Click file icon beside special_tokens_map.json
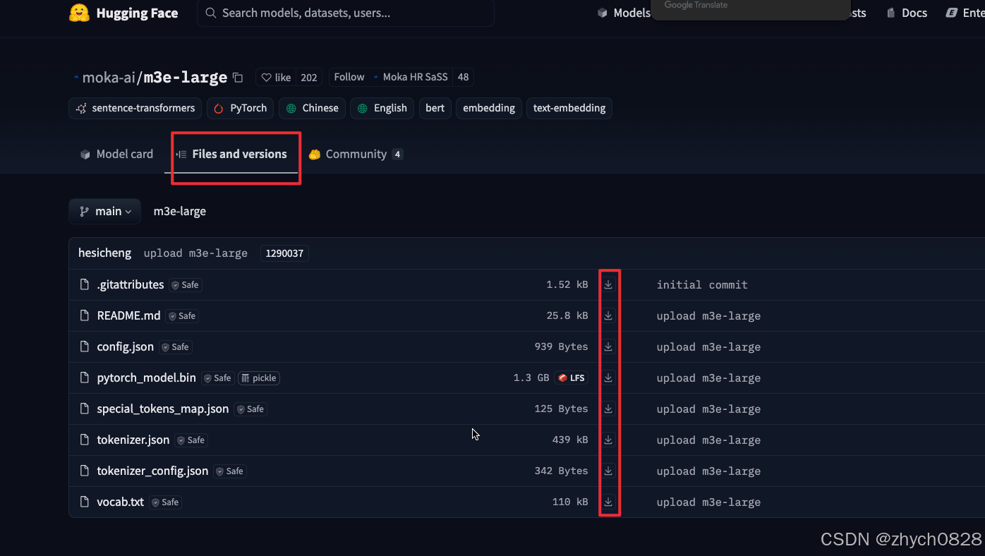The image size is (985, 556). coord(85,409)
